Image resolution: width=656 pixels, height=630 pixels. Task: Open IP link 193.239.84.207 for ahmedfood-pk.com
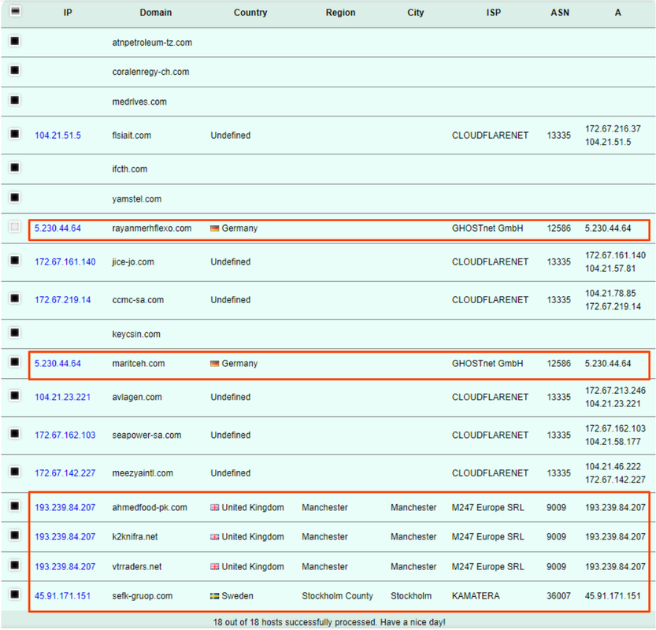[65, 507]
